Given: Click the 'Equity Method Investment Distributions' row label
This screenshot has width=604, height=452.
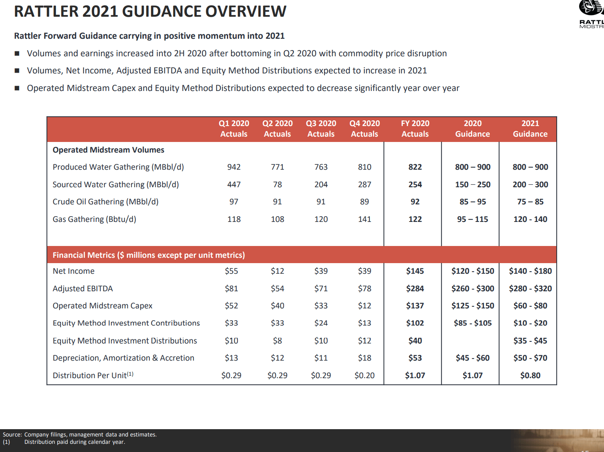Looking at the screenshot, I should pyautogui.click(x=125, y=341).
